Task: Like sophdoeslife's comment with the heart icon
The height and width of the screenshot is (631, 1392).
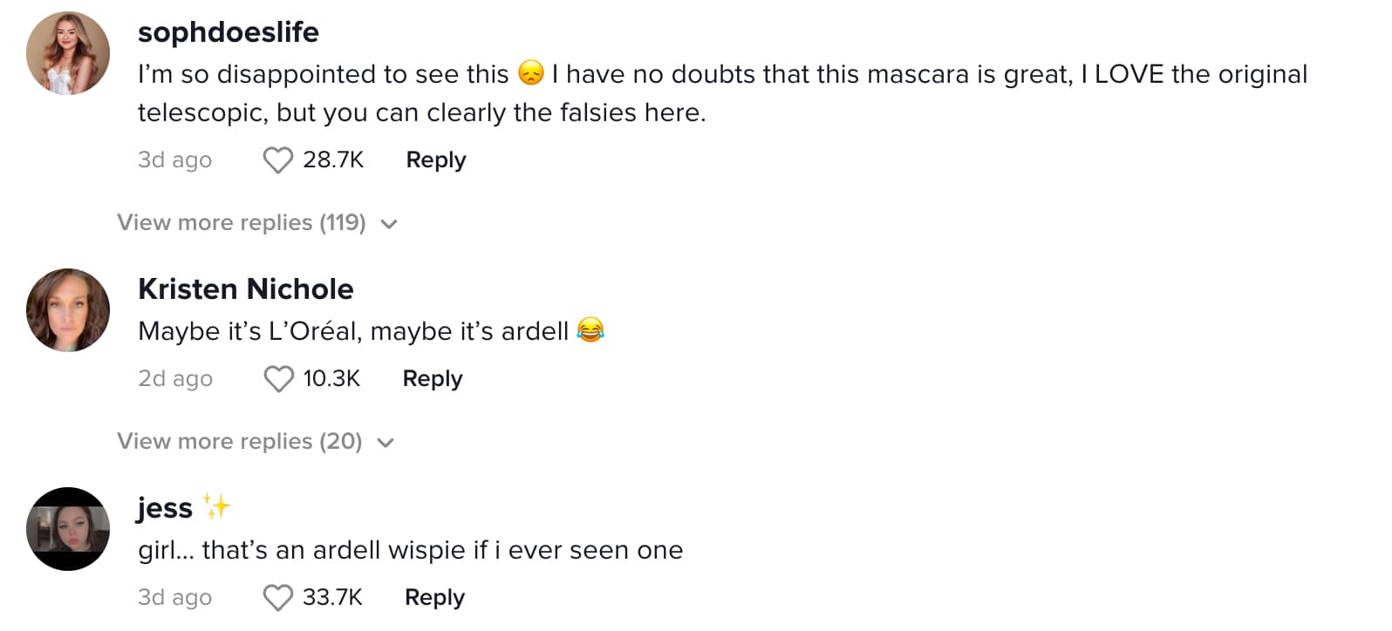Action: pyautogui.click(x=278, y=160)
